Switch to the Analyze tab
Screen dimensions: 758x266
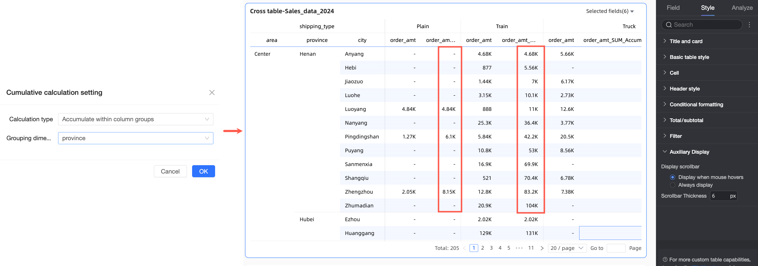(742, 8)
